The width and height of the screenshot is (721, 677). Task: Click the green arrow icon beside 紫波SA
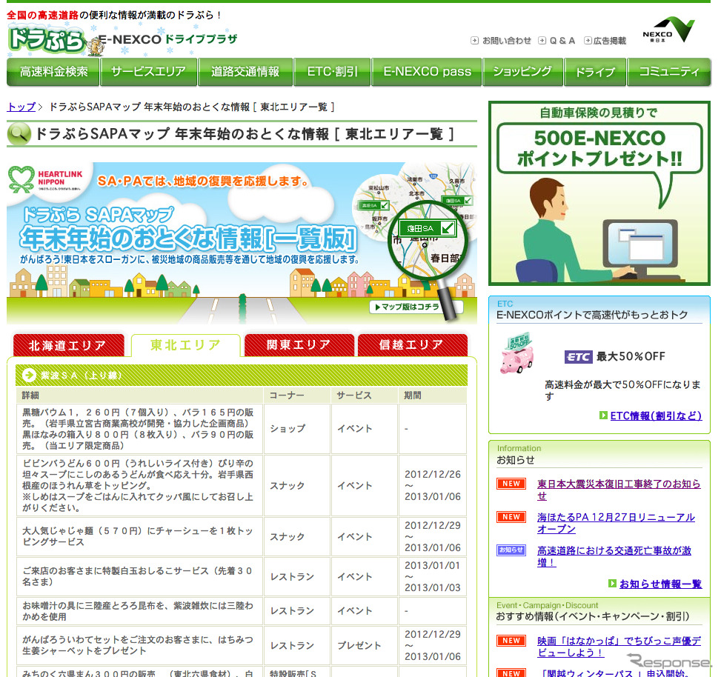pos(30,375)
